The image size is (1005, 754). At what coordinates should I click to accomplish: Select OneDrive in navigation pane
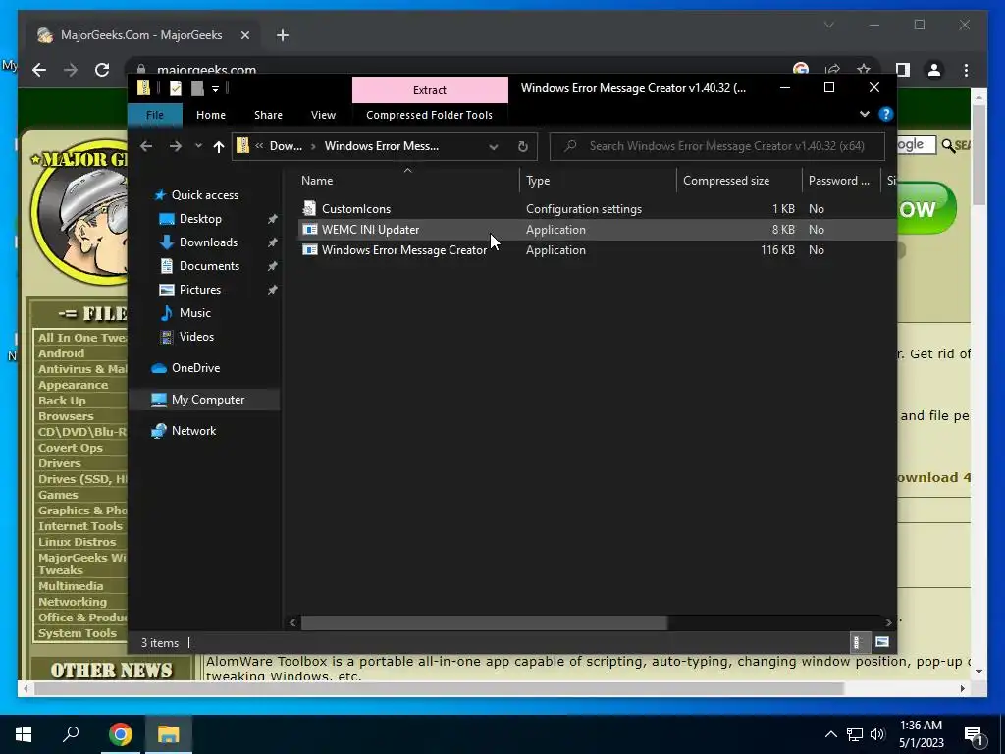[195, 368]
